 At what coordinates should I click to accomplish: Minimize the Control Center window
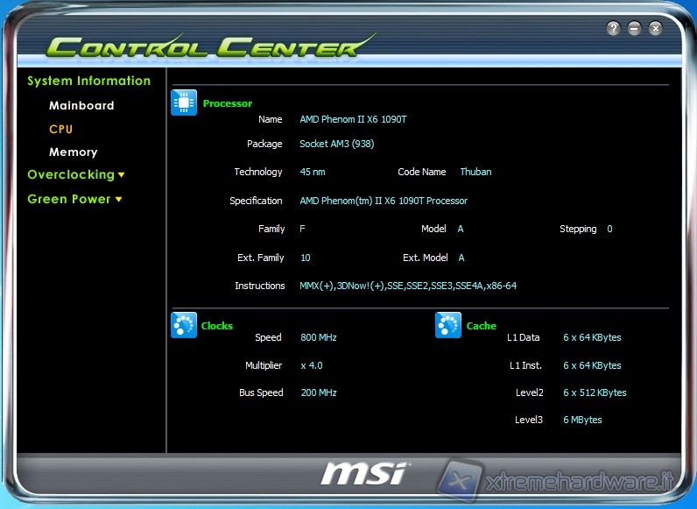[x=634, y=29]
